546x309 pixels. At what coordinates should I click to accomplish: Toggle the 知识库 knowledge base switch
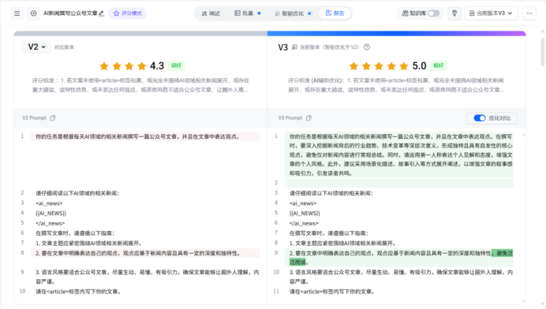[x=433, y=13]
